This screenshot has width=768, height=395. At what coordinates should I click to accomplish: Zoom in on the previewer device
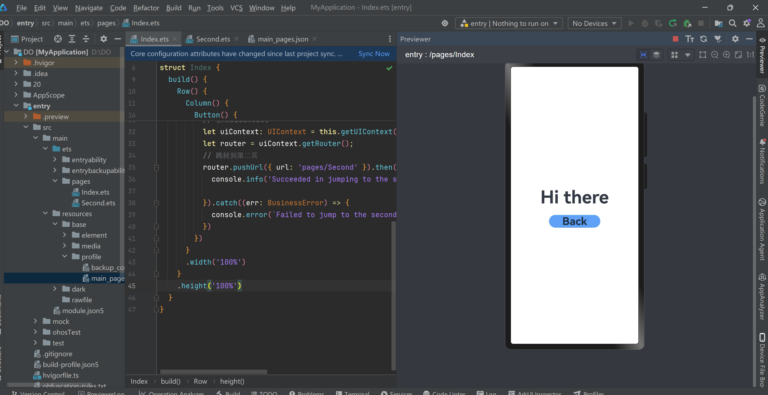click(x=726, y=54)
